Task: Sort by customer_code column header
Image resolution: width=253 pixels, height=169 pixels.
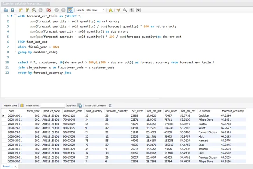Action: [73, 111]
